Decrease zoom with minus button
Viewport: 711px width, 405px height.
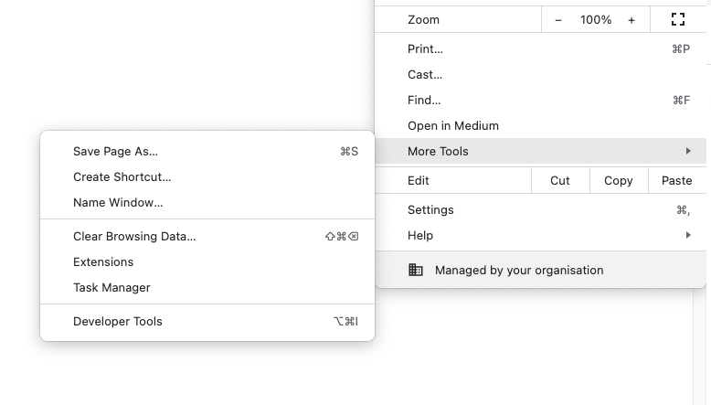(x=558, y=20)
